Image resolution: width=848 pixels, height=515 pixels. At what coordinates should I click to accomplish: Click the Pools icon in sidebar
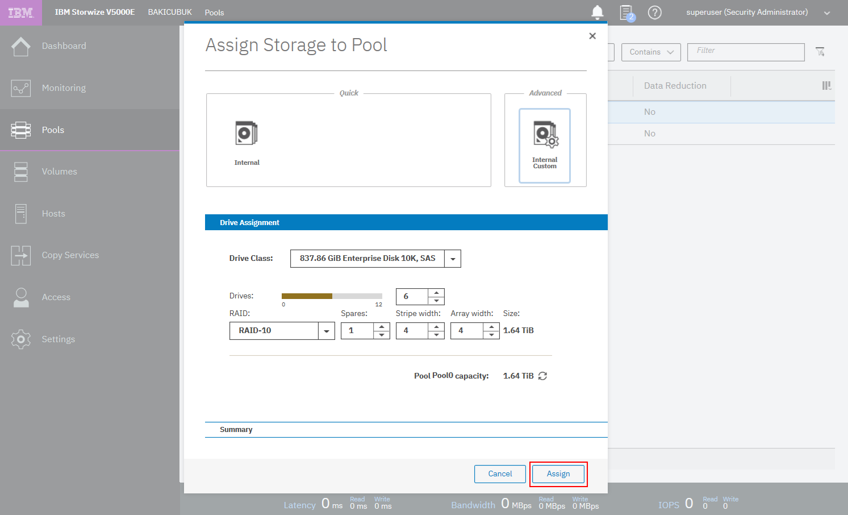click(x=21, y=130)
